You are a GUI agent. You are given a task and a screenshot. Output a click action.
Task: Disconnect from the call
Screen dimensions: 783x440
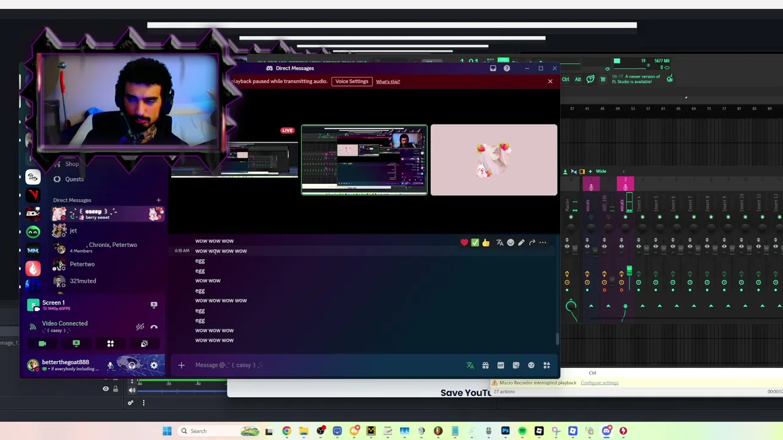(x=154, y=327)
